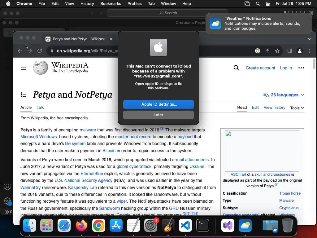Open Trojan horse infobox link
The image size is (317, 238).
tap(290, 193)
